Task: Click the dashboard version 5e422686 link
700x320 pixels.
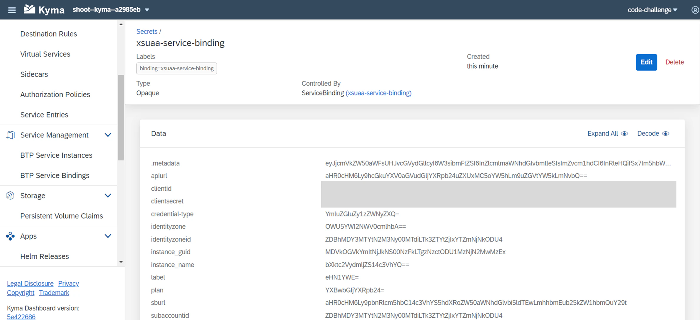Action: click(21, 317)
